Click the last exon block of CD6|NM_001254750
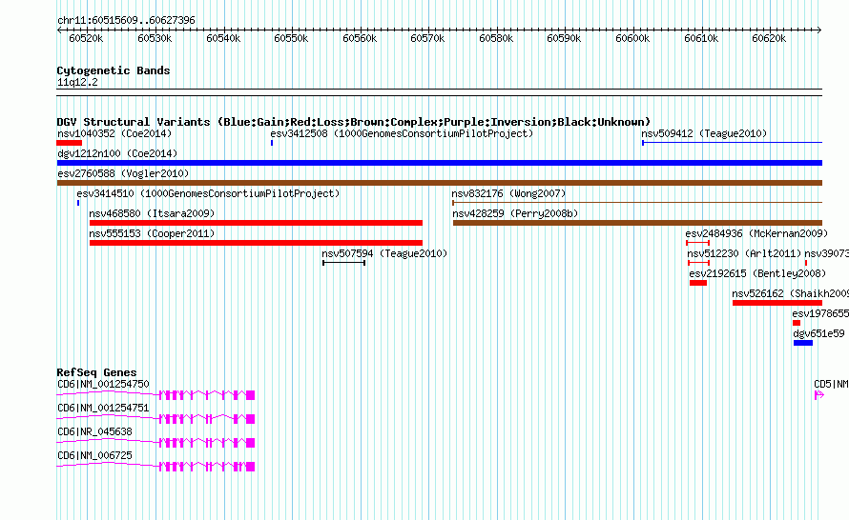The image size is (849, 520). click(250, 395)
